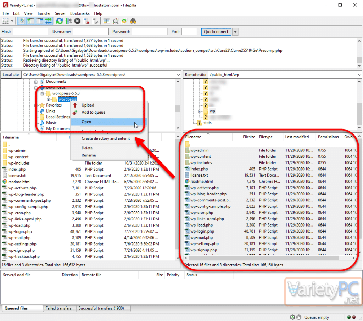Screen dimensions: 363x321
Task: Click the folder icon of remote wp directory
Action: pyautogui.click(x=206, y=111)
